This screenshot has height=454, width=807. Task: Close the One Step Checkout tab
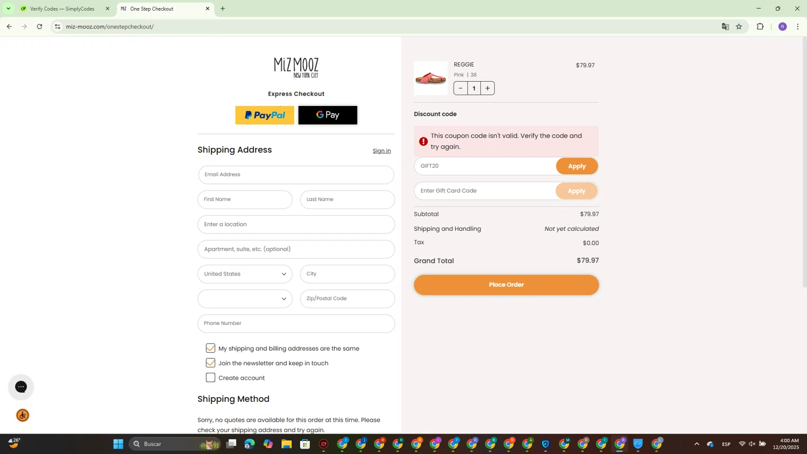pos(208,9)
